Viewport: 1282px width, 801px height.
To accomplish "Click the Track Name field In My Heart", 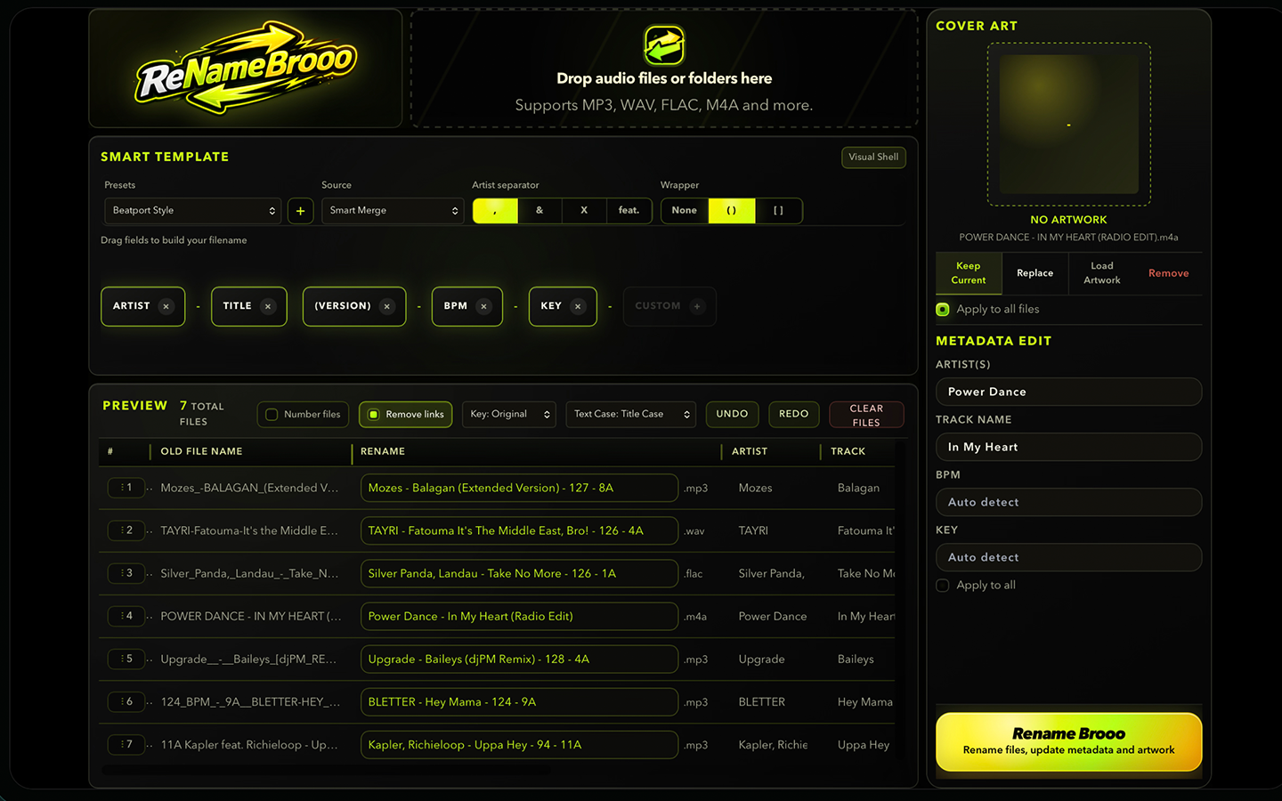I will [1068, 447].
